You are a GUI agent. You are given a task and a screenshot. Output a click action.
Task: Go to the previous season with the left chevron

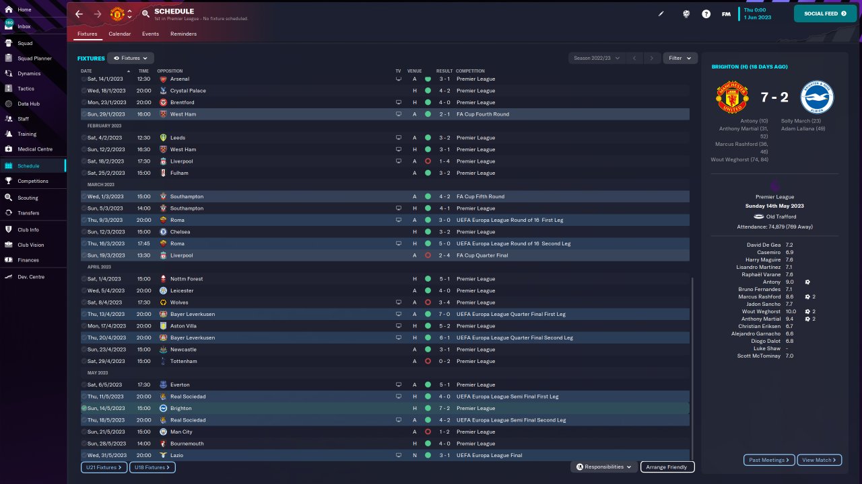pyautogui.click(x=634, y=58)
